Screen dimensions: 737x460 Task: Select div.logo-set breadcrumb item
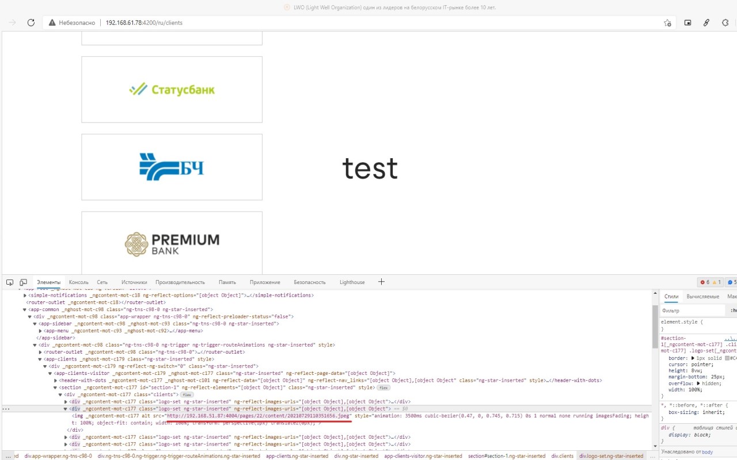[611, 456]
